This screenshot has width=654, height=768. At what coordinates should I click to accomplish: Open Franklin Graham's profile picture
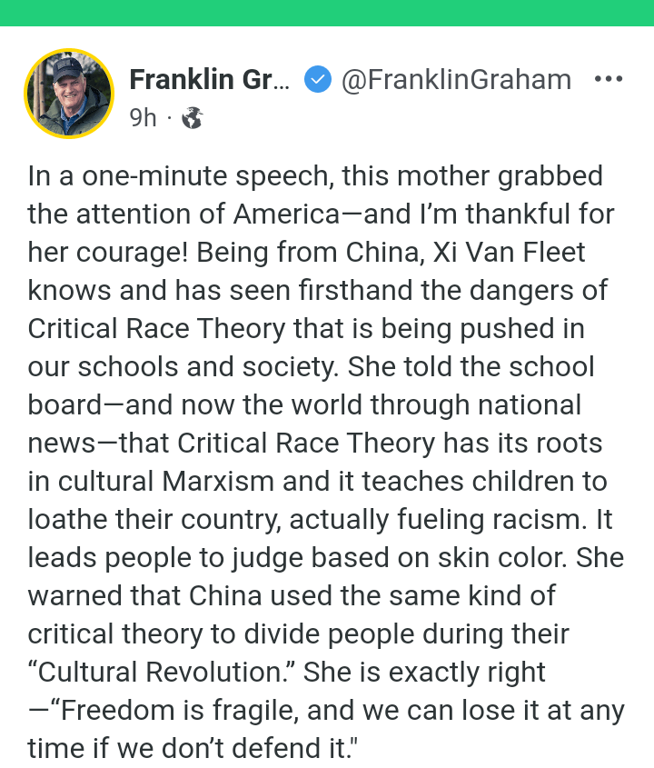click(69, 94)
